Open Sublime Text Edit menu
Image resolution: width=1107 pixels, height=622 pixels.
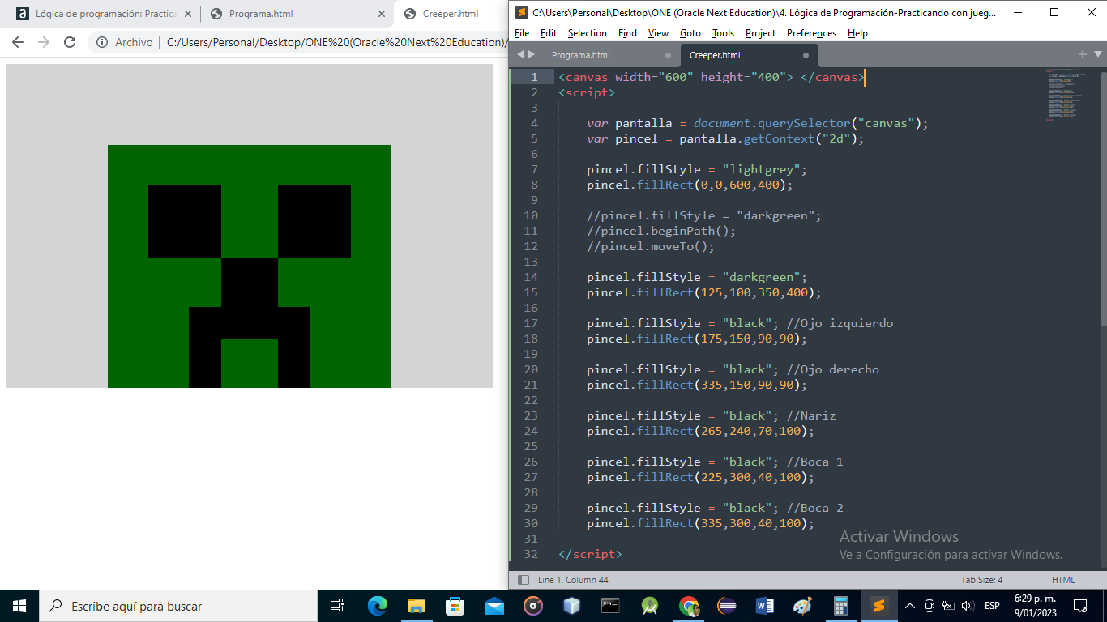(x=549, y=33)
